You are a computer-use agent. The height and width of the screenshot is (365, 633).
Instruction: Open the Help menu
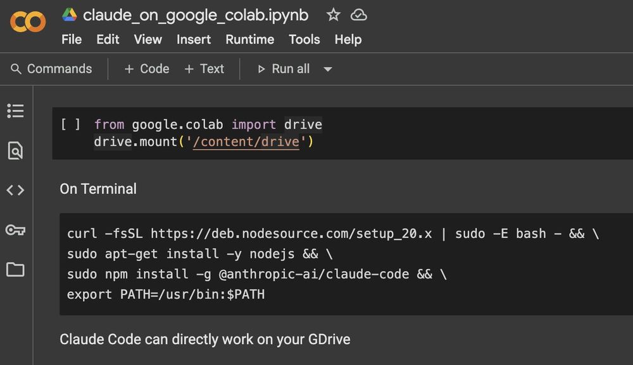coord(348,40)
